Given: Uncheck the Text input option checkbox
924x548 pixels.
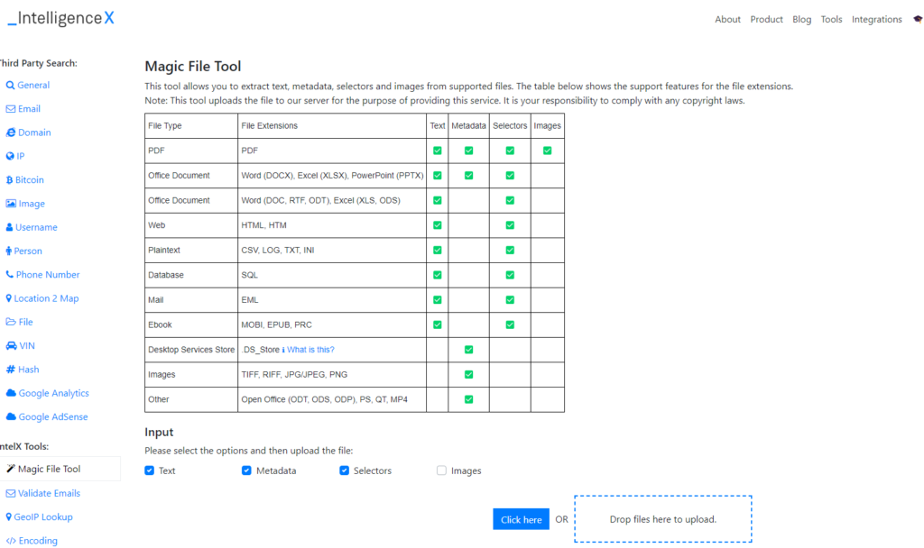Looking at the screenshot, I should pos(150,470).
